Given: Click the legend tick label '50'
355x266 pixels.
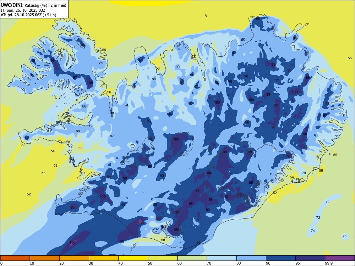Looking at the screenshot, I should pyautogui.click(x=150, y=263).
